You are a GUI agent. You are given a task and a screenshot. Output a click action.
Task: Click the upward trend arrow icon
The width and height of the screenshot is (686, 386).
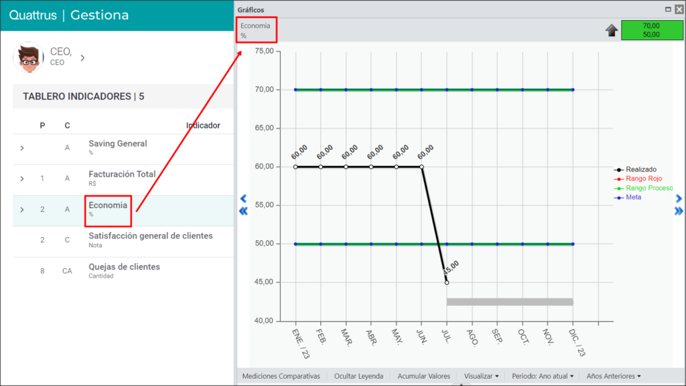coord(612,30)
